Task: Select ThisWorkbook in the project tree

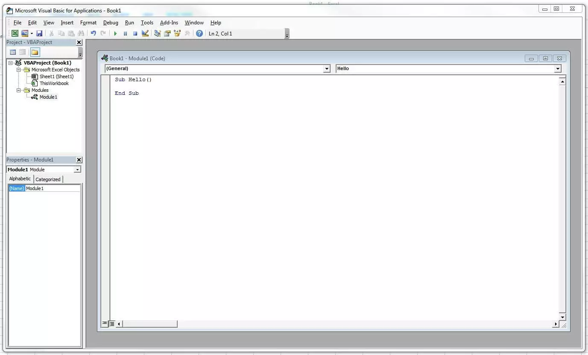Action: (x=54, y=83)
